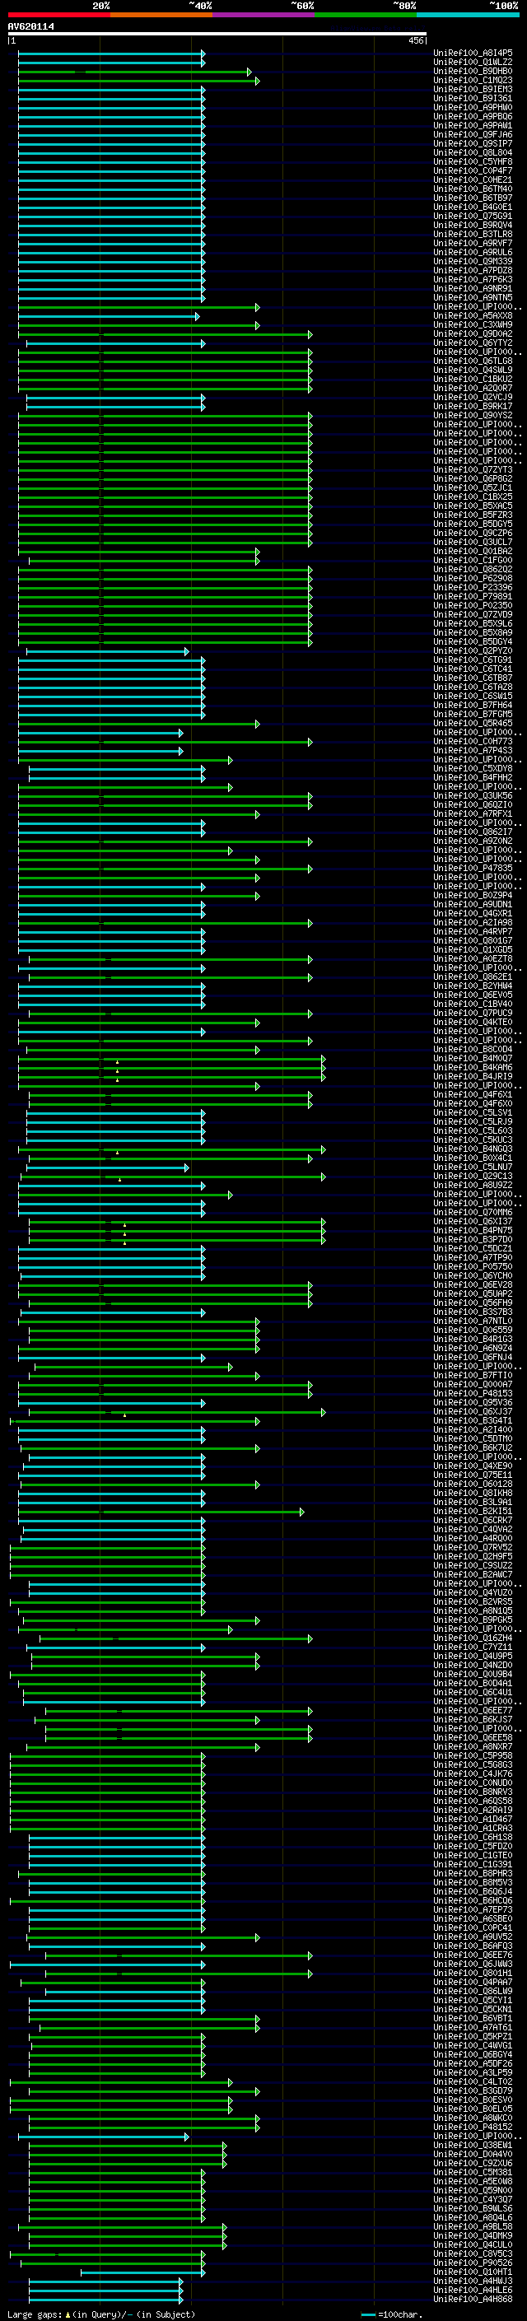Click the UniRef100_A9NTN5 label
Screen dimensions: 527x2321
point(473,297)
